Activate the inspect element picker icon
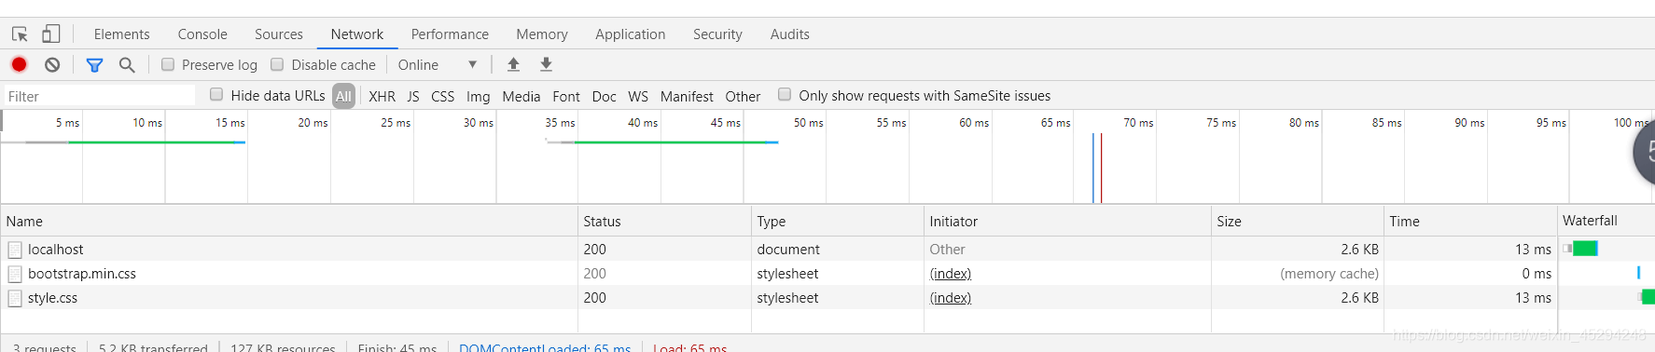 tap(20, 34)
